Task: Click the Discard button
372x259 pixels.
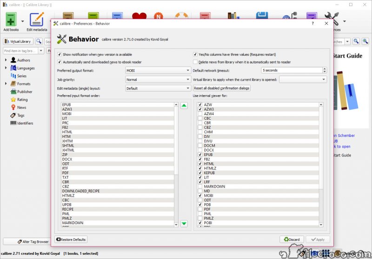Action: (292, 240)
